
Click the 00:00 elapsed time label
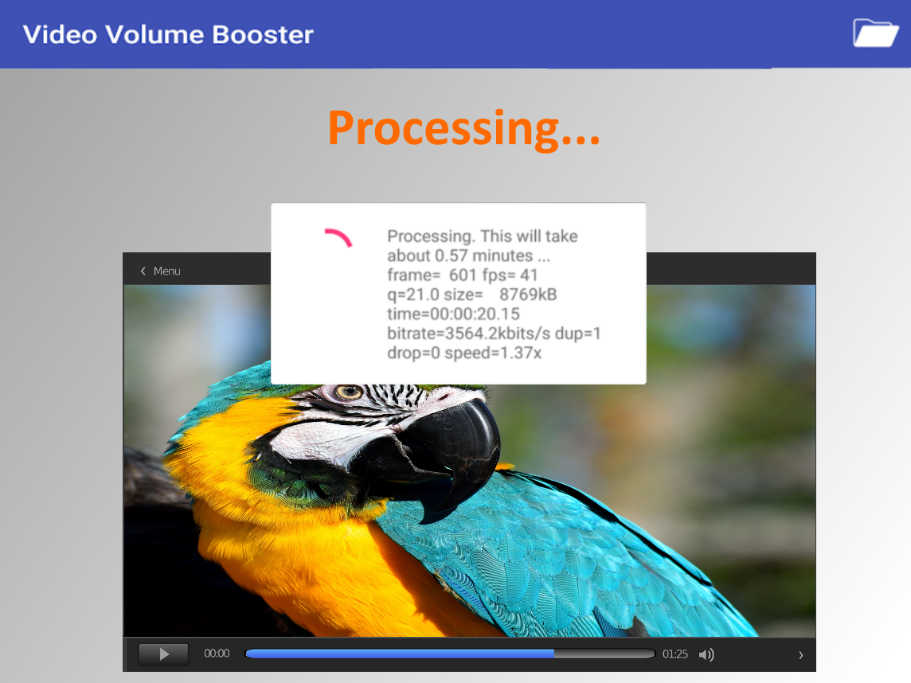[x=217, y=654]
